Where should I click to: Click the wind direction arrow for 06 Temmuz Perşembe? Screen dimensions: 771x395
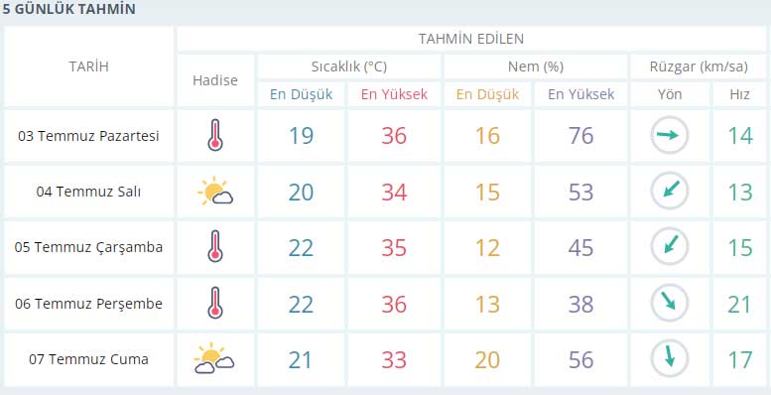[x=670, y=304]
